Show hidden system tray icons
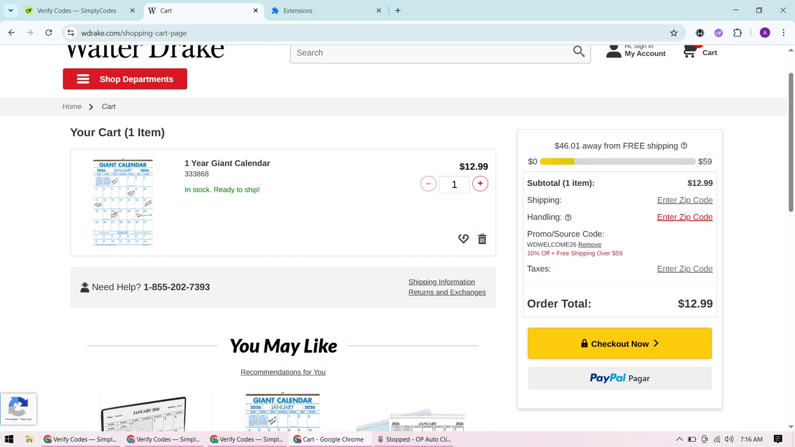This screenshot has width=795, height=447. click(679, 439)
